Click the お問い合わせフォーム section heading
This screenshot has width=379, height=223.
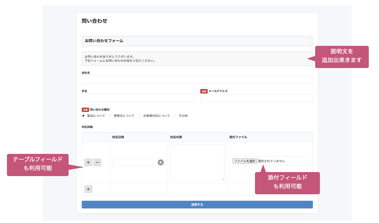[104, 41]
